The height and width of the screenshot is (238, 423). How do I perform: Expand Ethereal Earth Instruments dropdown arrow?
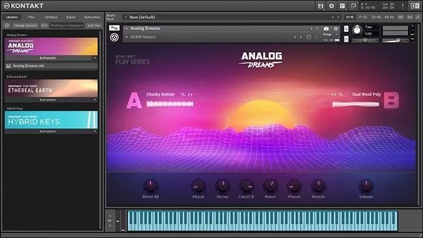point(95,100)
